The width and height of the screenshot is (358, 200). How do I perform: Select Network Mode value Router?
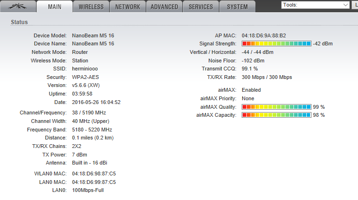pos(80,52)
